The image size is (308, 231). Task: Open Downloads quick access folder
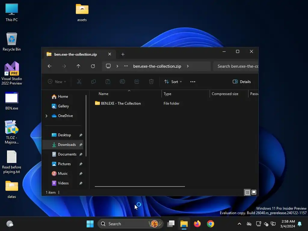[63, 145]
